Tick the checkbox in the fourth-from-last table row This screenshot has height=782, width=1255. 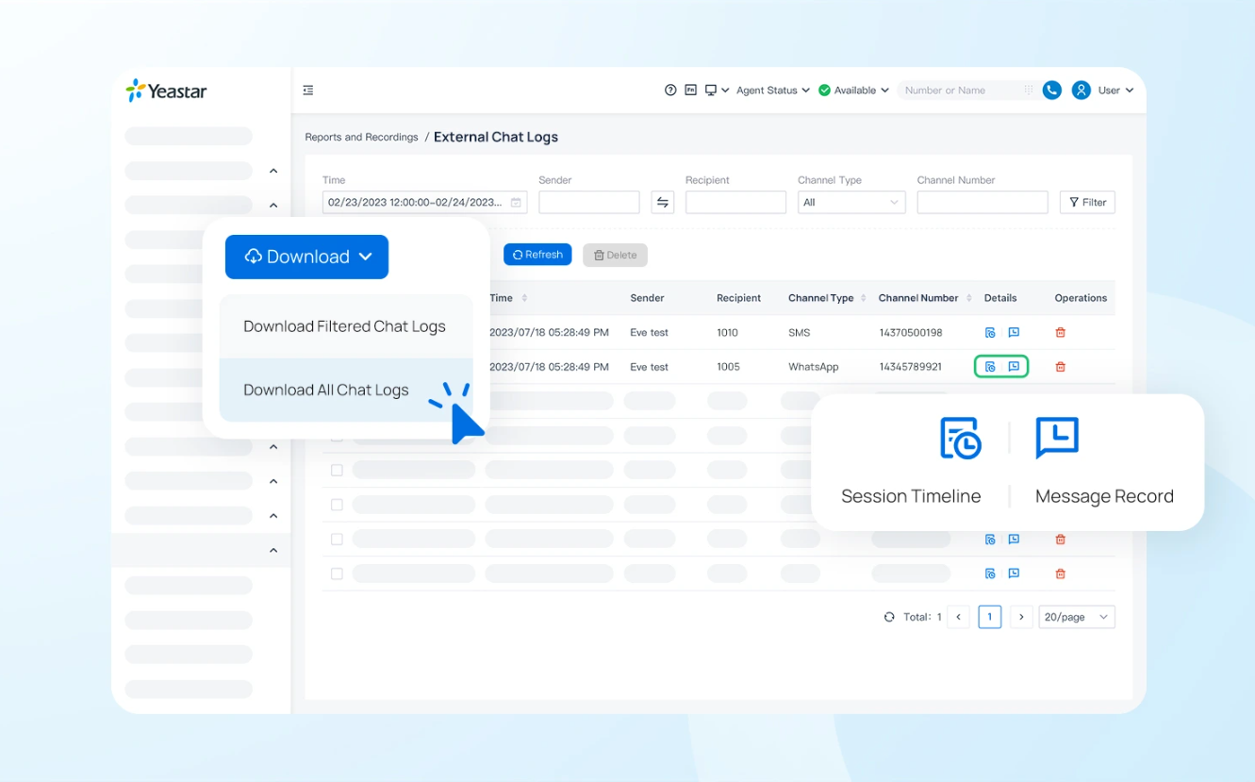tap(337, 470)
